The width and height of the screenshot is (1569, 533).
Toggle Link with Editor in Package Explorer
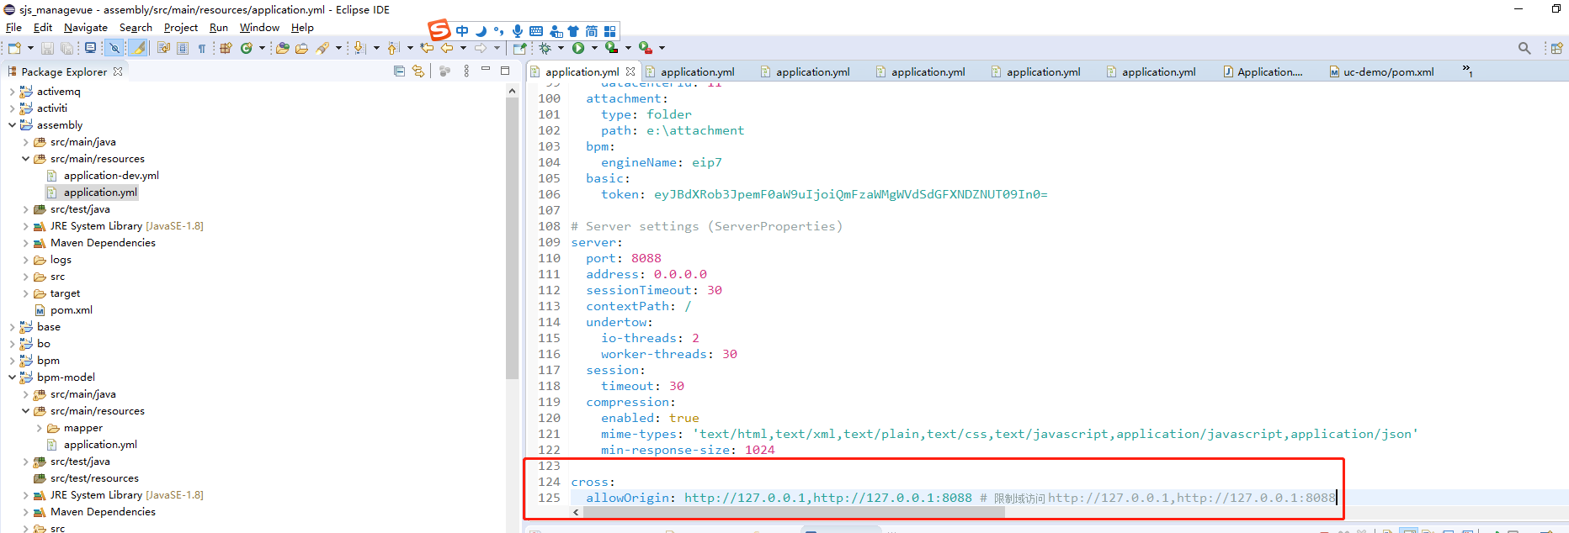tap(418, 71)
